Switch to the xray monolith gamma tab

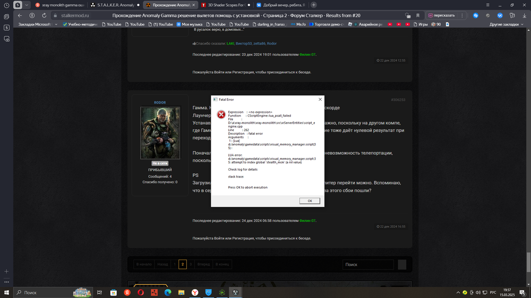(x=60, y=5)
